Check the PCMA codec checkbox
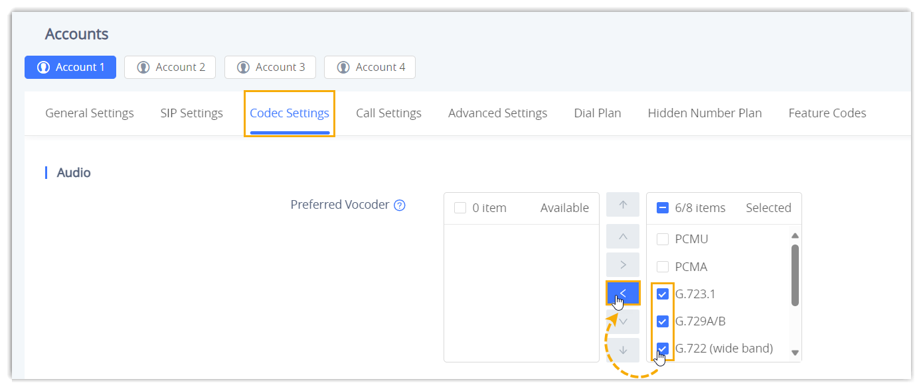 point(662,267)
